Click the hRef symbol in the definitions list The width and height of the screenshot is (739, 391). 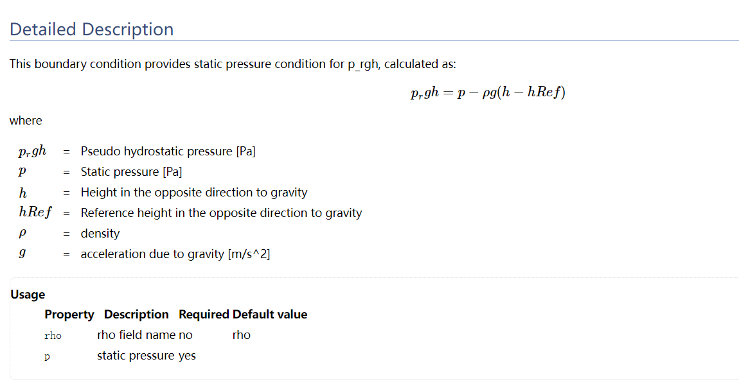point(35,213)
